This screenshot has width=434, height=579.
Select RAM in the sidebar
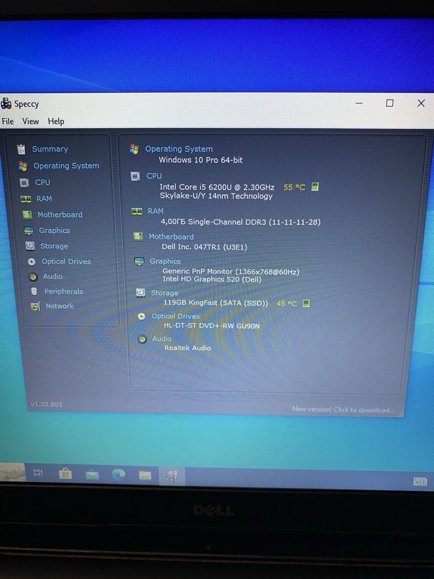[44, 199]
